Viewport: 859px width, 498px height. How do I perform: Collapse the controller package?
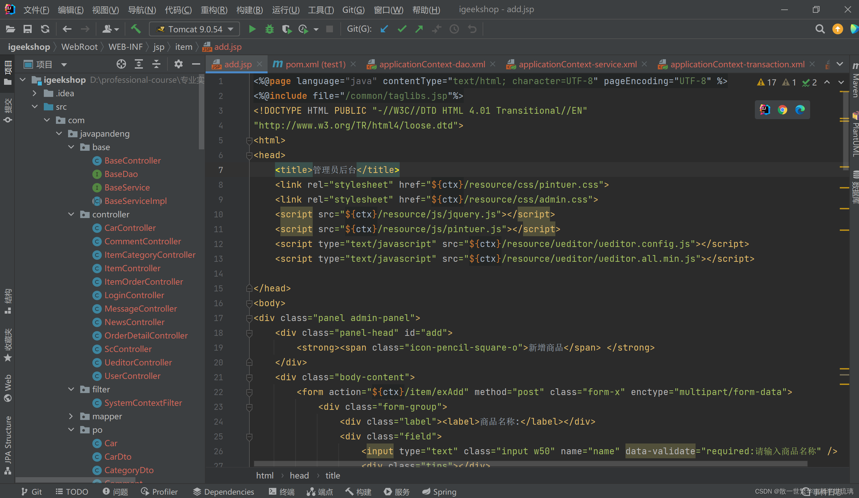(71, 214)
